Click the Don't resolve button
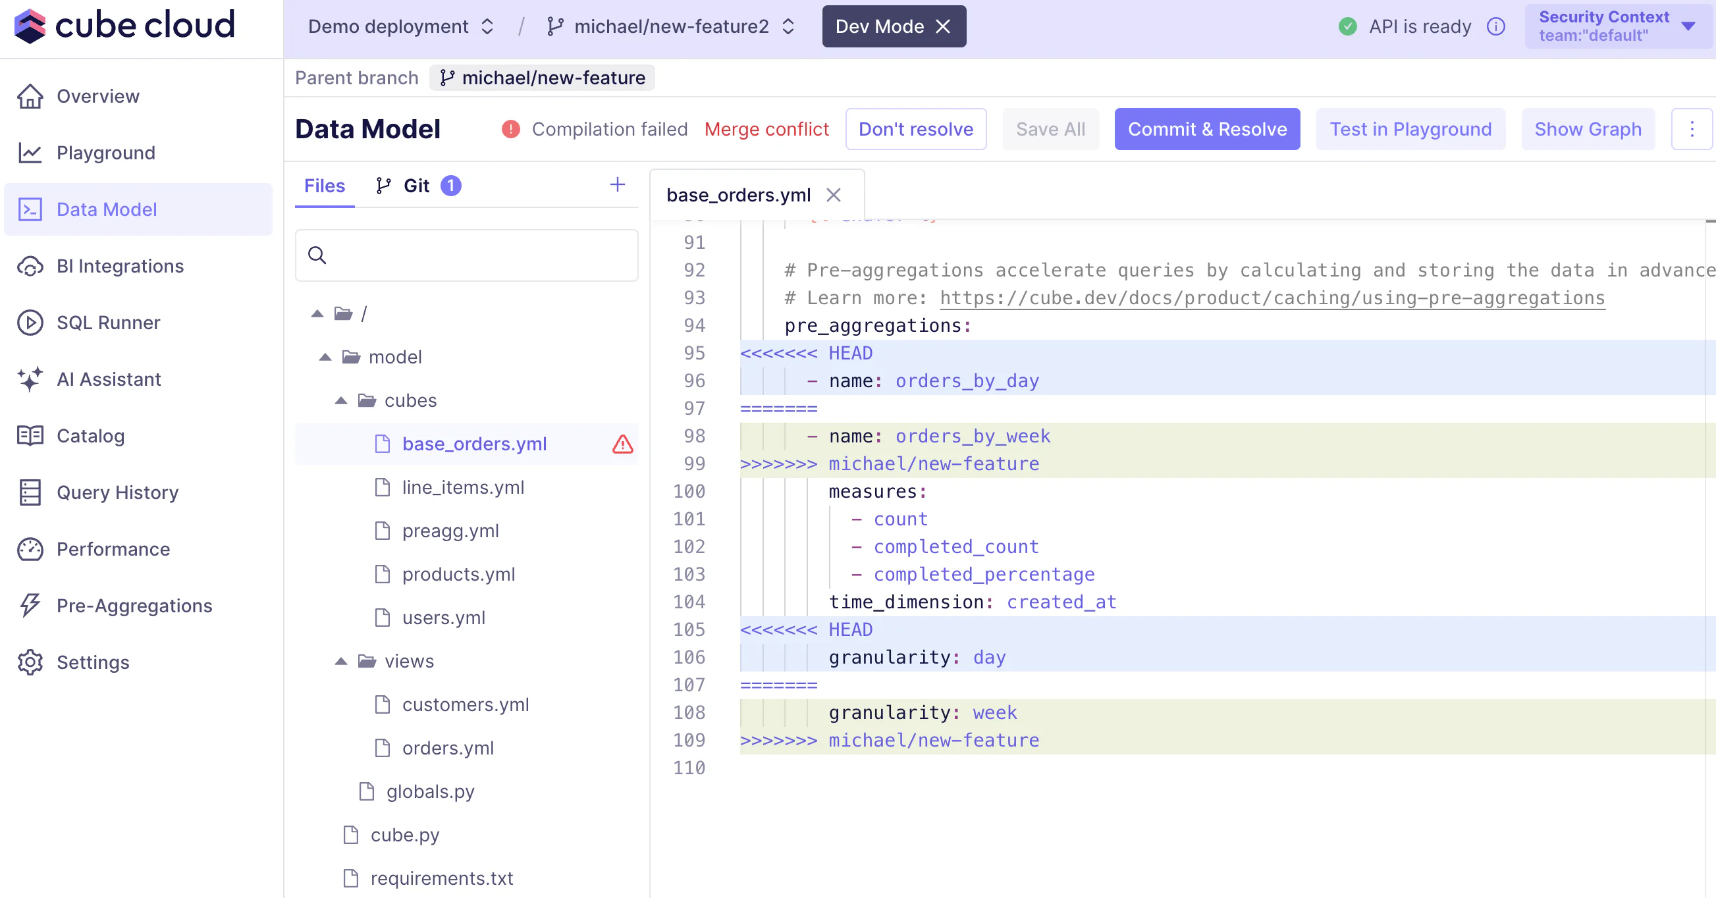Image resolution: width=1716 pixels, height=898 pixels. tap(915, 129)
